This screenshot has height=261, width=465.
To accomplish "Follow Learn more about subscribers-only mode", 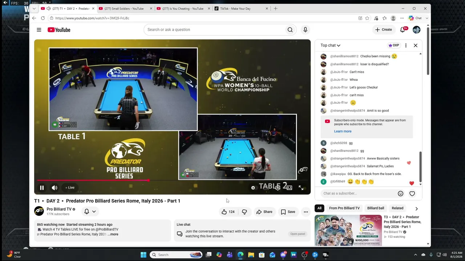I will click(343, 131).
